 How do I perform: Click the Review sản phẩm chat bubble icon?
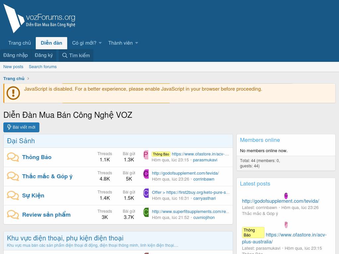pyautogui.click(x=13, y=215)
